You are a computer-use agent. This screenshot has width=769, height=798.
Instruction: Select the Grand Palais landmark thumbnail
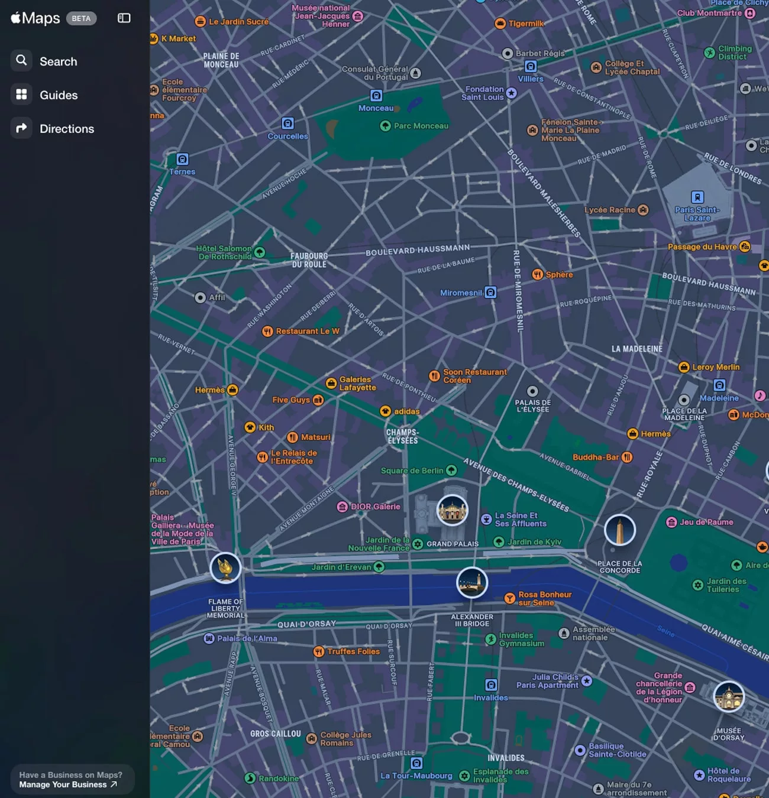click(453, 510)
